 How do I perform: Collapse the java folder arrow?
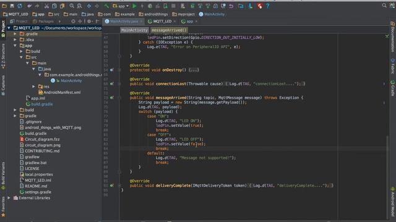[33, 69]
